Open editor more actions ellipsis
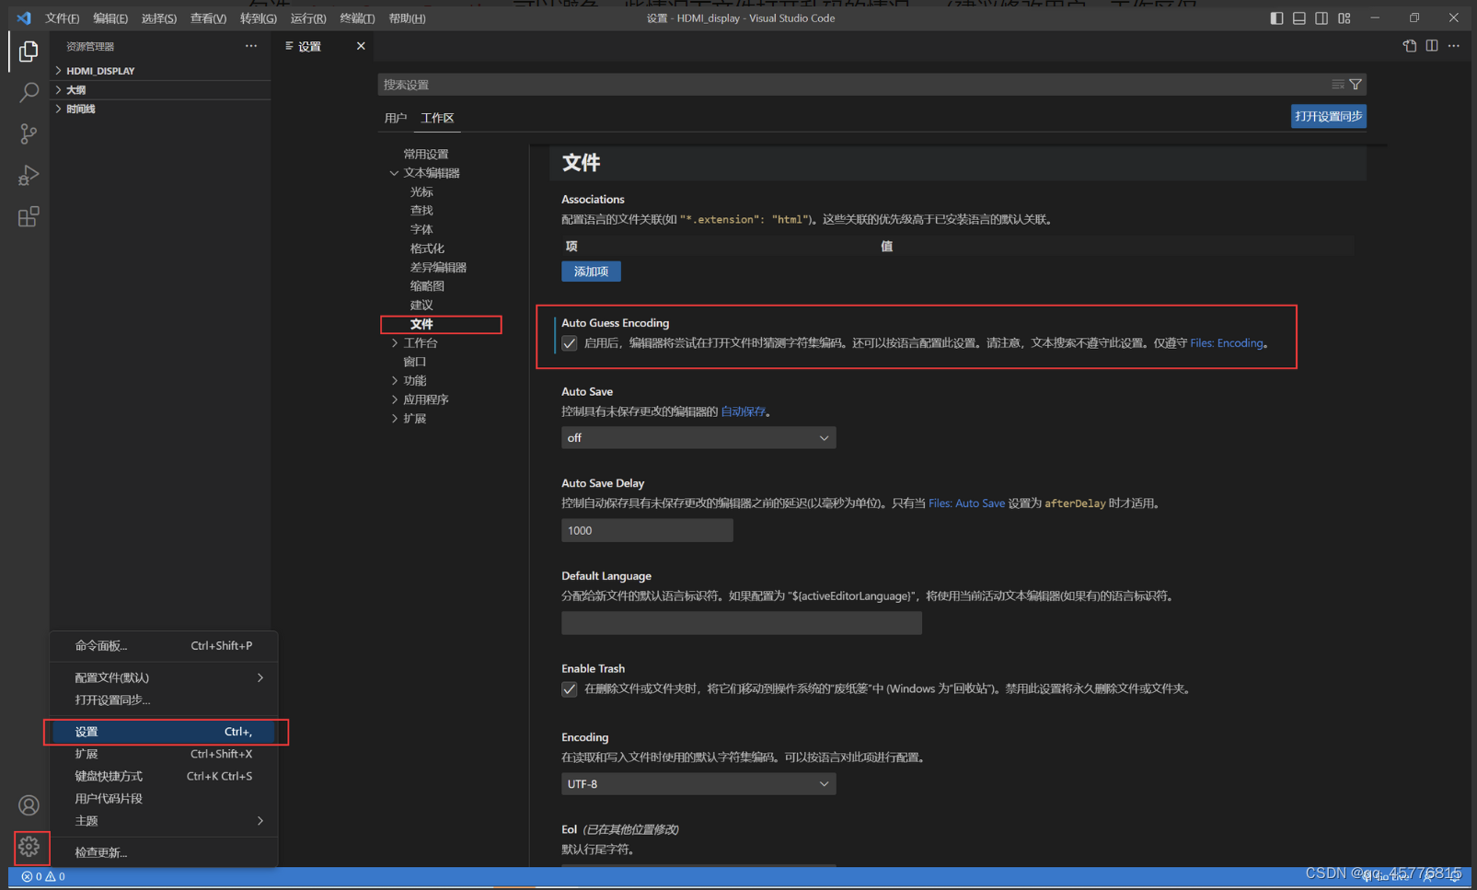 pos(1454,46)
